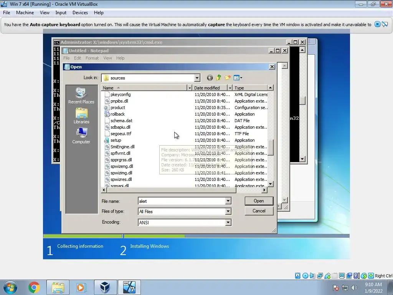This screenshot has width=393, height=295.
Task: Open Date modified column filter dropdown
Action: click(230, 88)
